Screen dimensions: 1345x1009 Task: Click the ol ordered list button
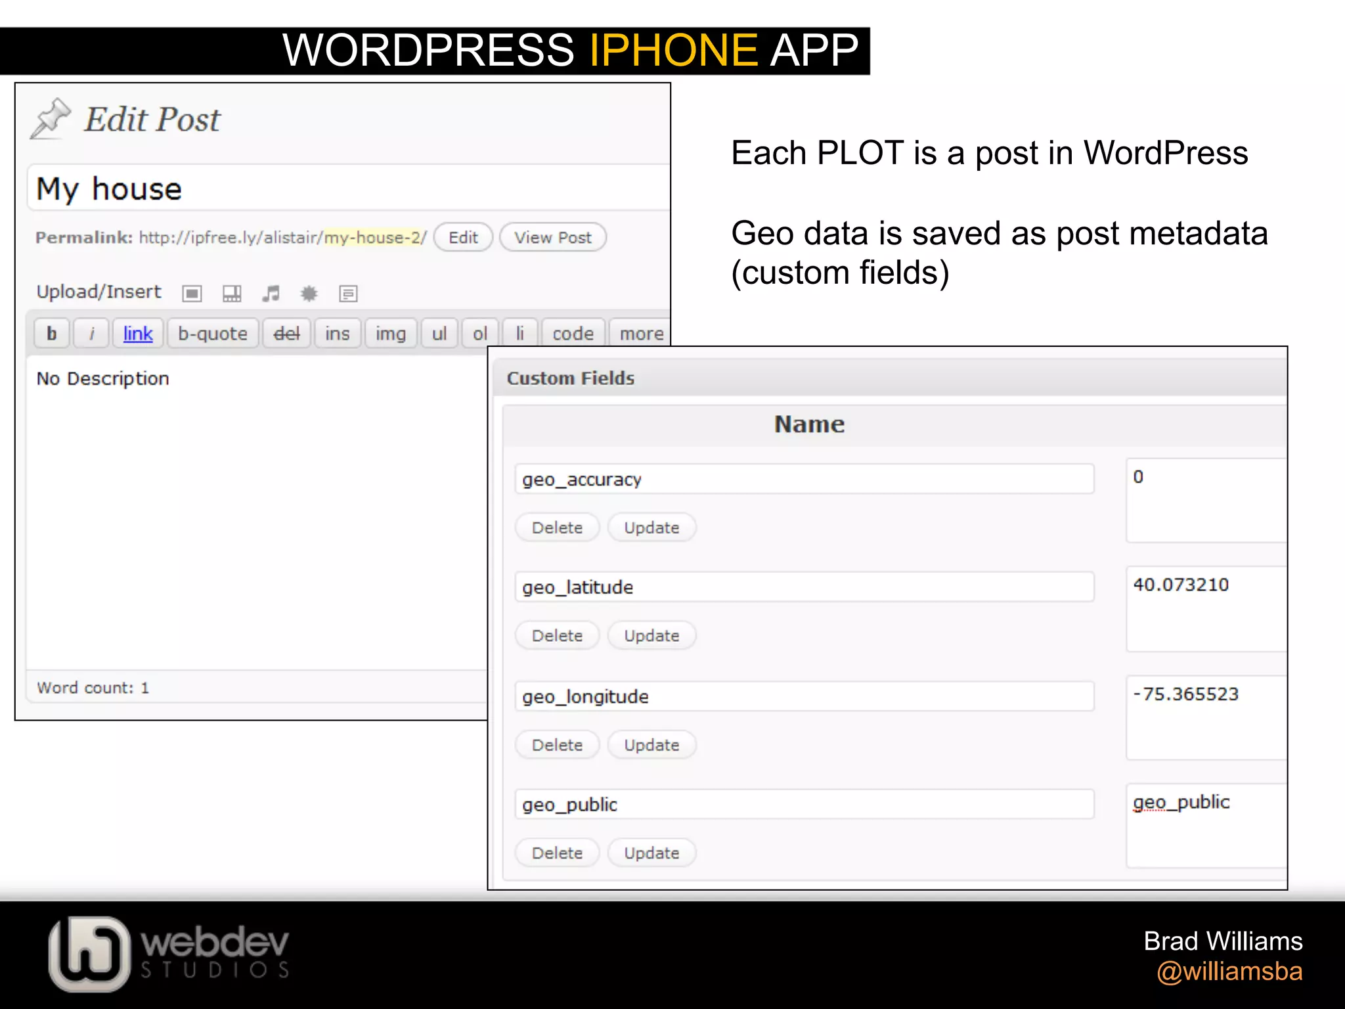[x=480, y=334]
